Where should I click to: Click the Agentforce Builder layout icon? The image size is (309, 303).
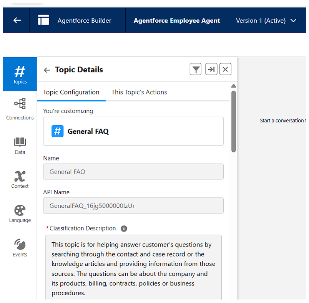click(x=43, y=20)
